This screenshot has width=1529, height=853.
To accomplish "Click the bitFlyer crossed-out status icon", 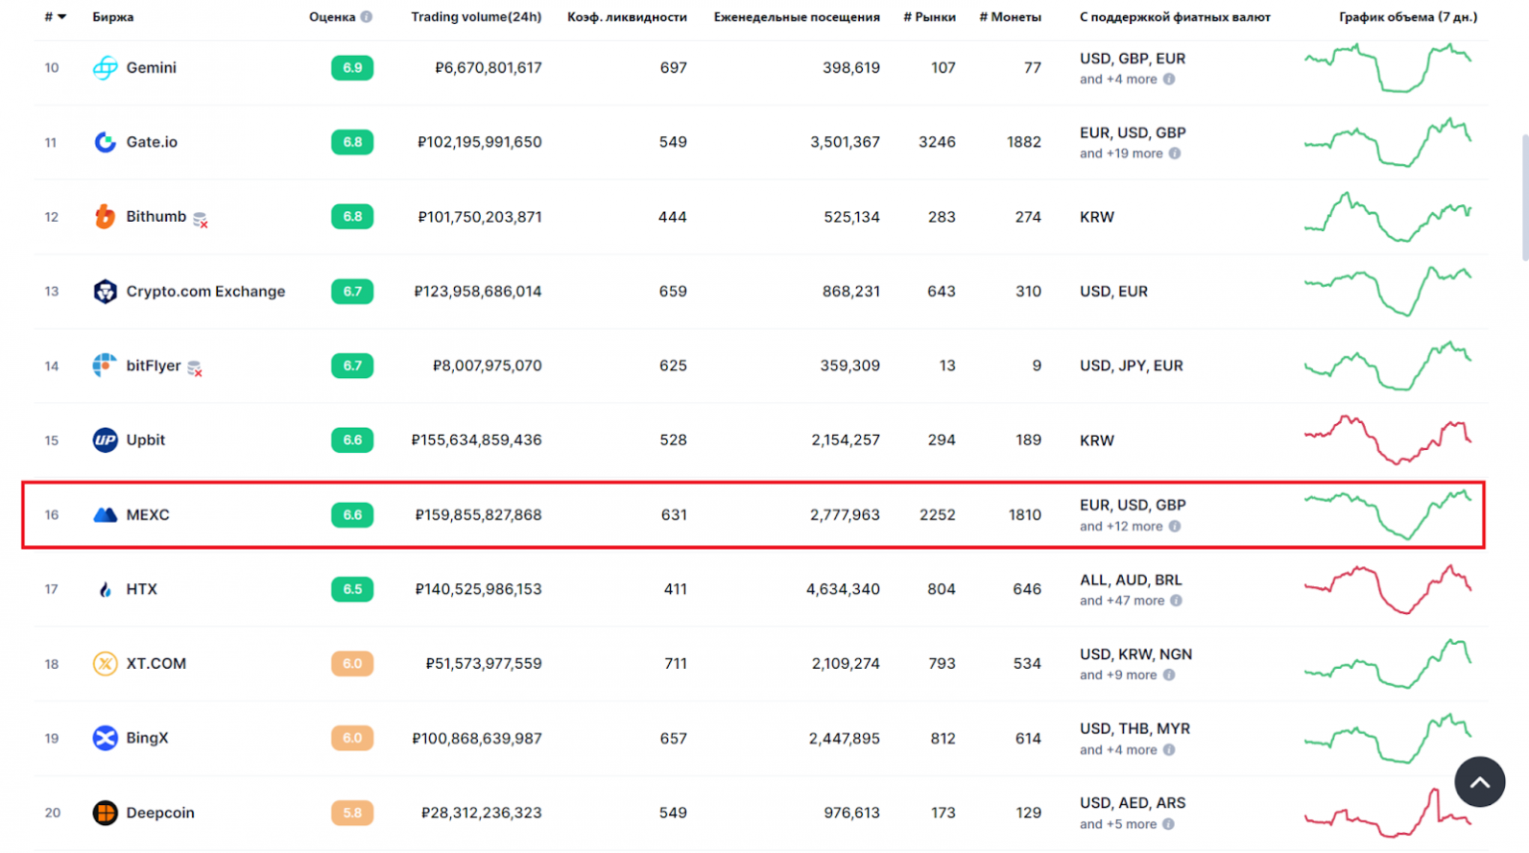I will point(195,369).
